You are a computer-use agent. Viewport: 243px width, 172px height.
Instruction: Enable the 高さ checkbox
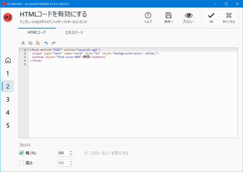point(21,163)
